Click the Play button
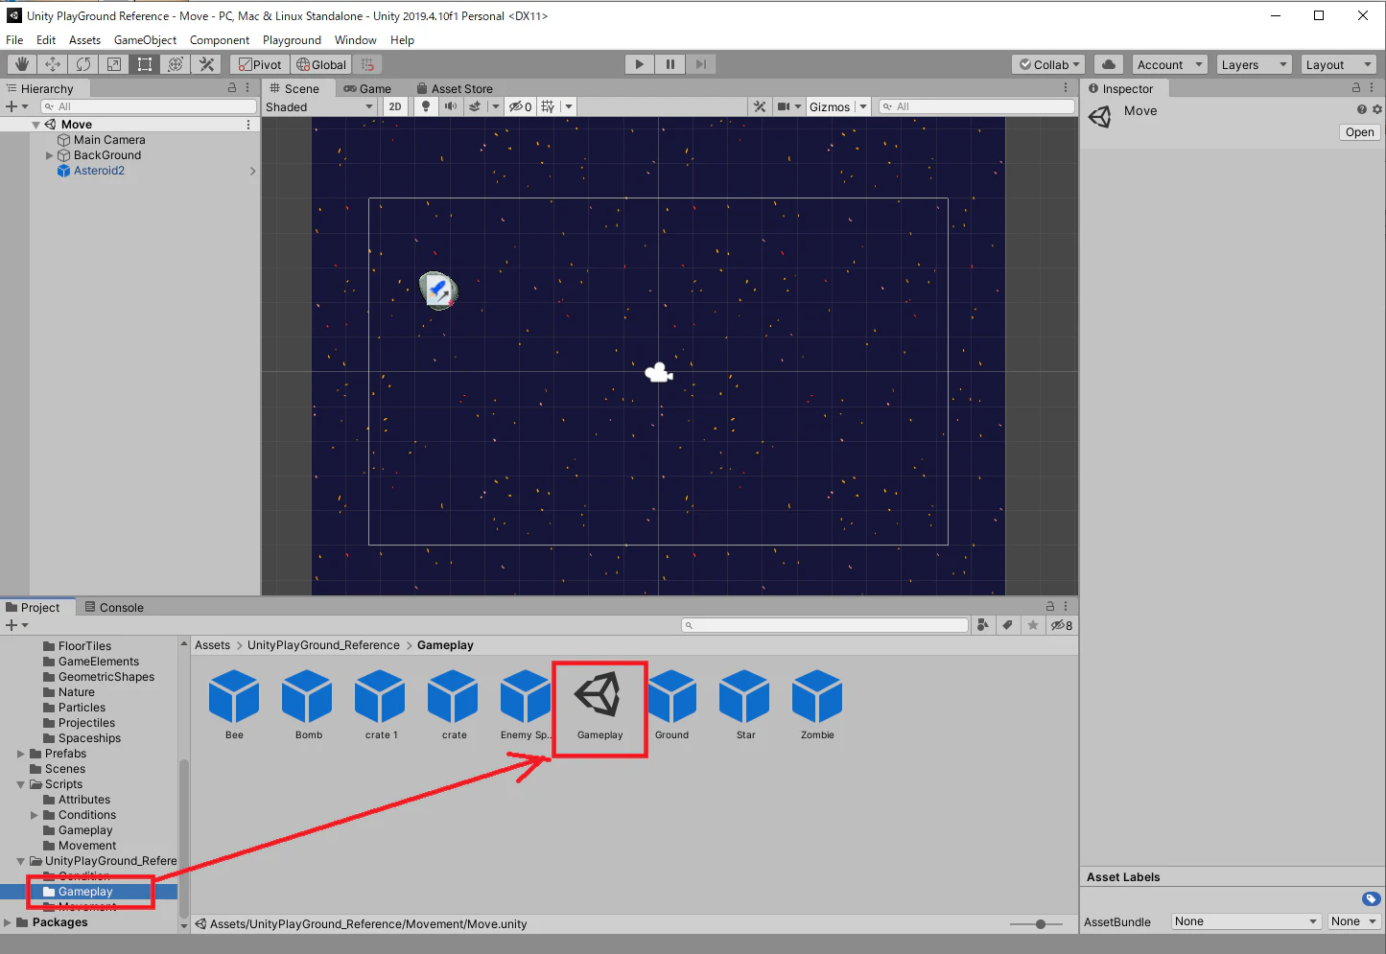Viewport: 1386px width, 954px height. pos(640,64)
